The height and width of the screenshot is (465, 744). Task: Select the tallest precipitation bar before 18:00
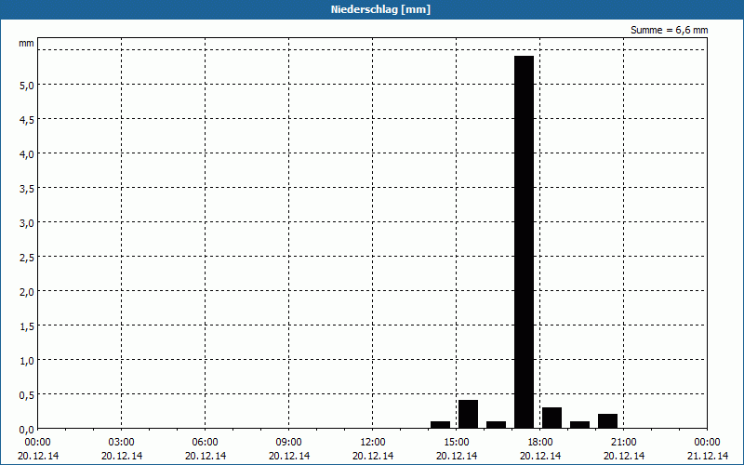[x=524, y=242]
